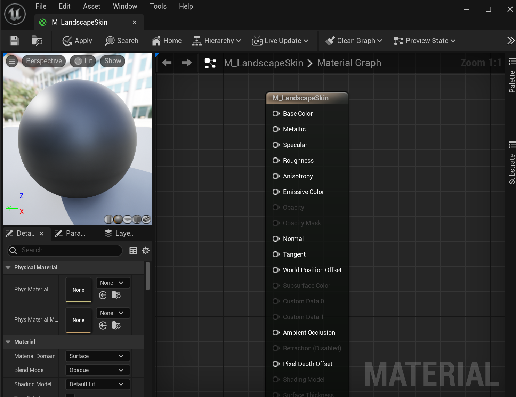Open the Clean Graph dropdown
The image size is (516, 397).
[353, 41]
